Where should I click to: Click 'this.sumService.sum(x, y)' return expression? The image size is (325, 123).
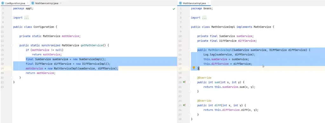point(234,87)
